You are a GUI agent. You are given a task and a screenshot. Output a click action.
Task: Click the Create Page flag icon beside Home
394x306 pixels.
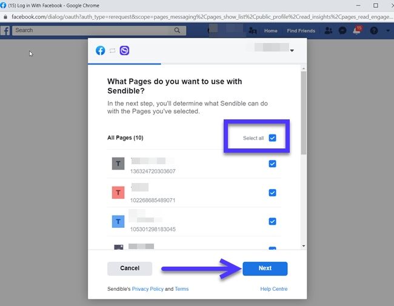pos(253,31)
